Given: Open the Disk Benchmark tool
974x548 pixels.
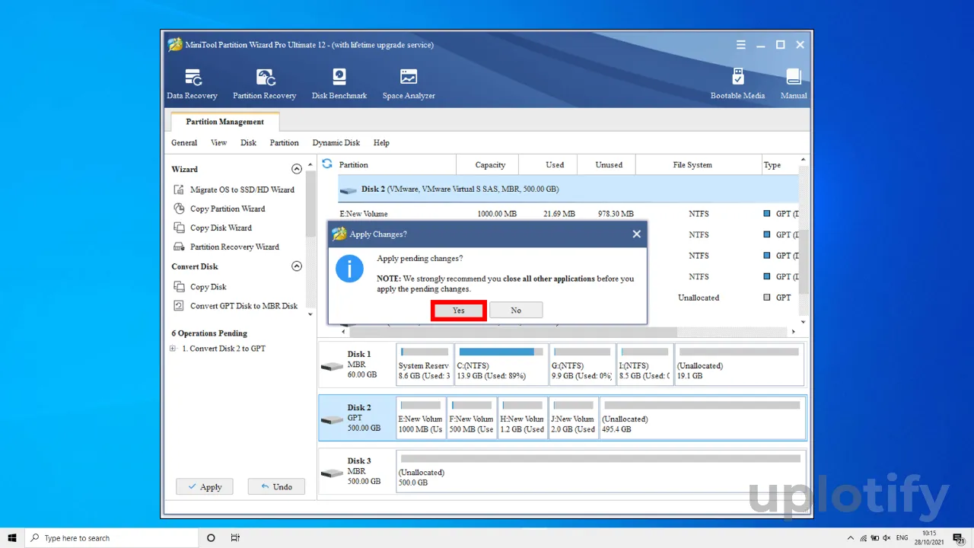Looking at the screenshot, I should tap(339, 84).
